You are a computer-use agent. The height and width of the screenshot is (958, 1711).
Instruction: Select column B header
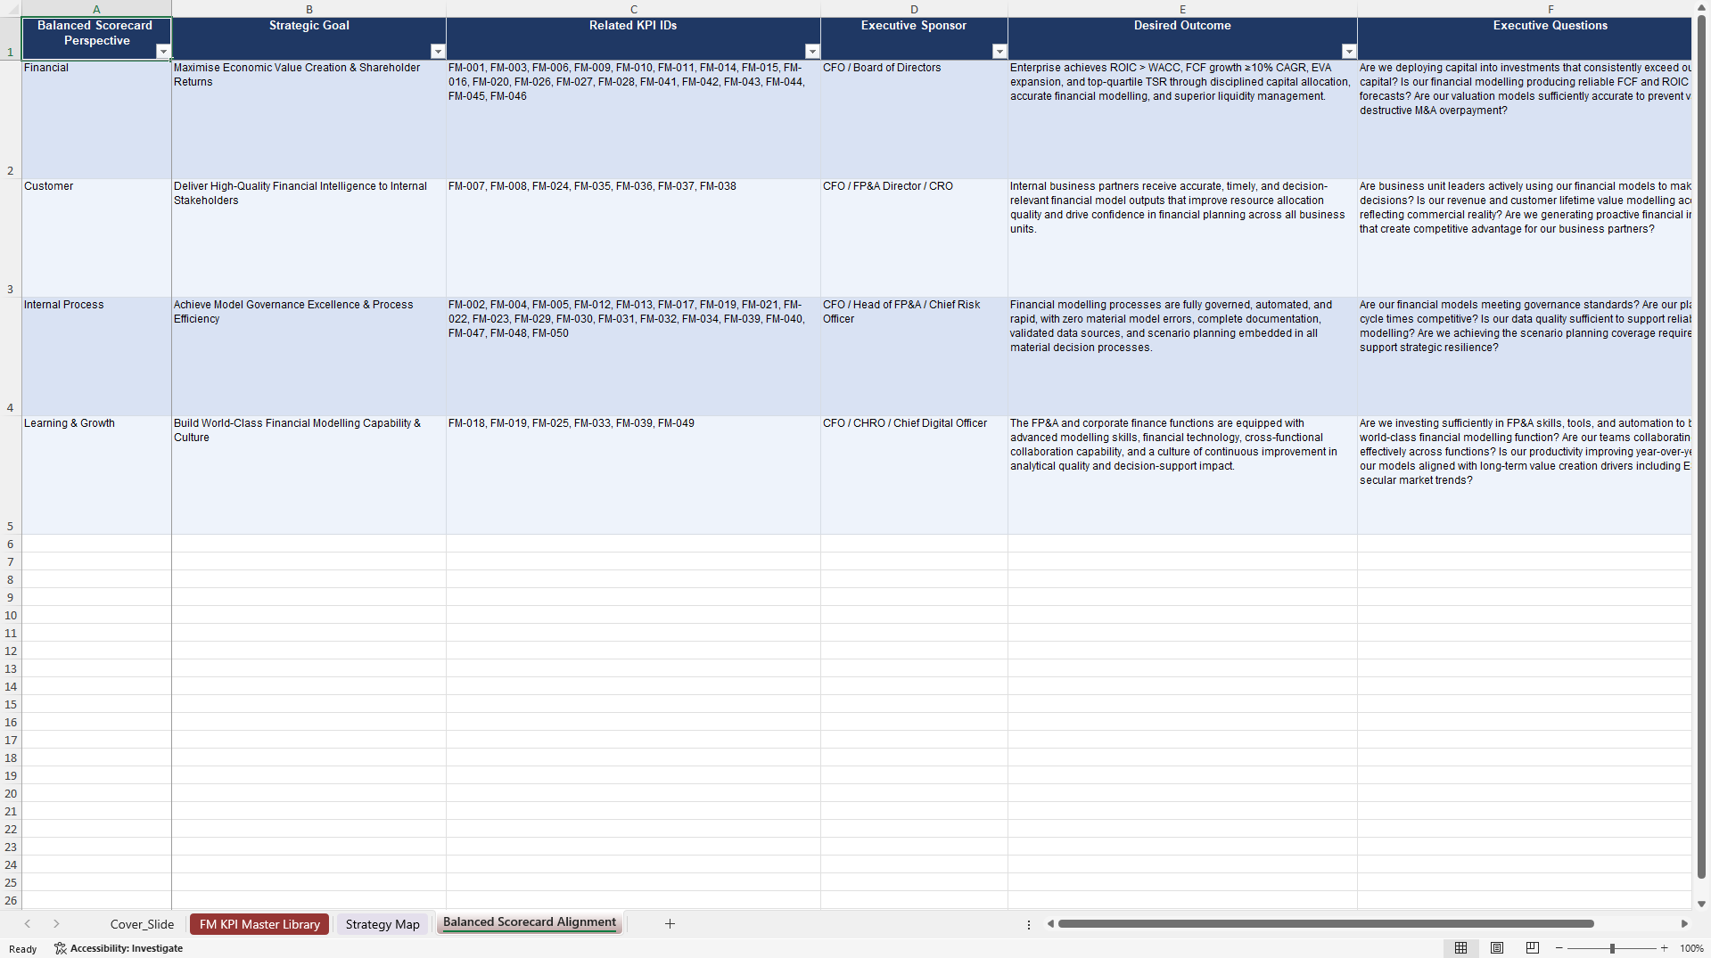point(309,9)
